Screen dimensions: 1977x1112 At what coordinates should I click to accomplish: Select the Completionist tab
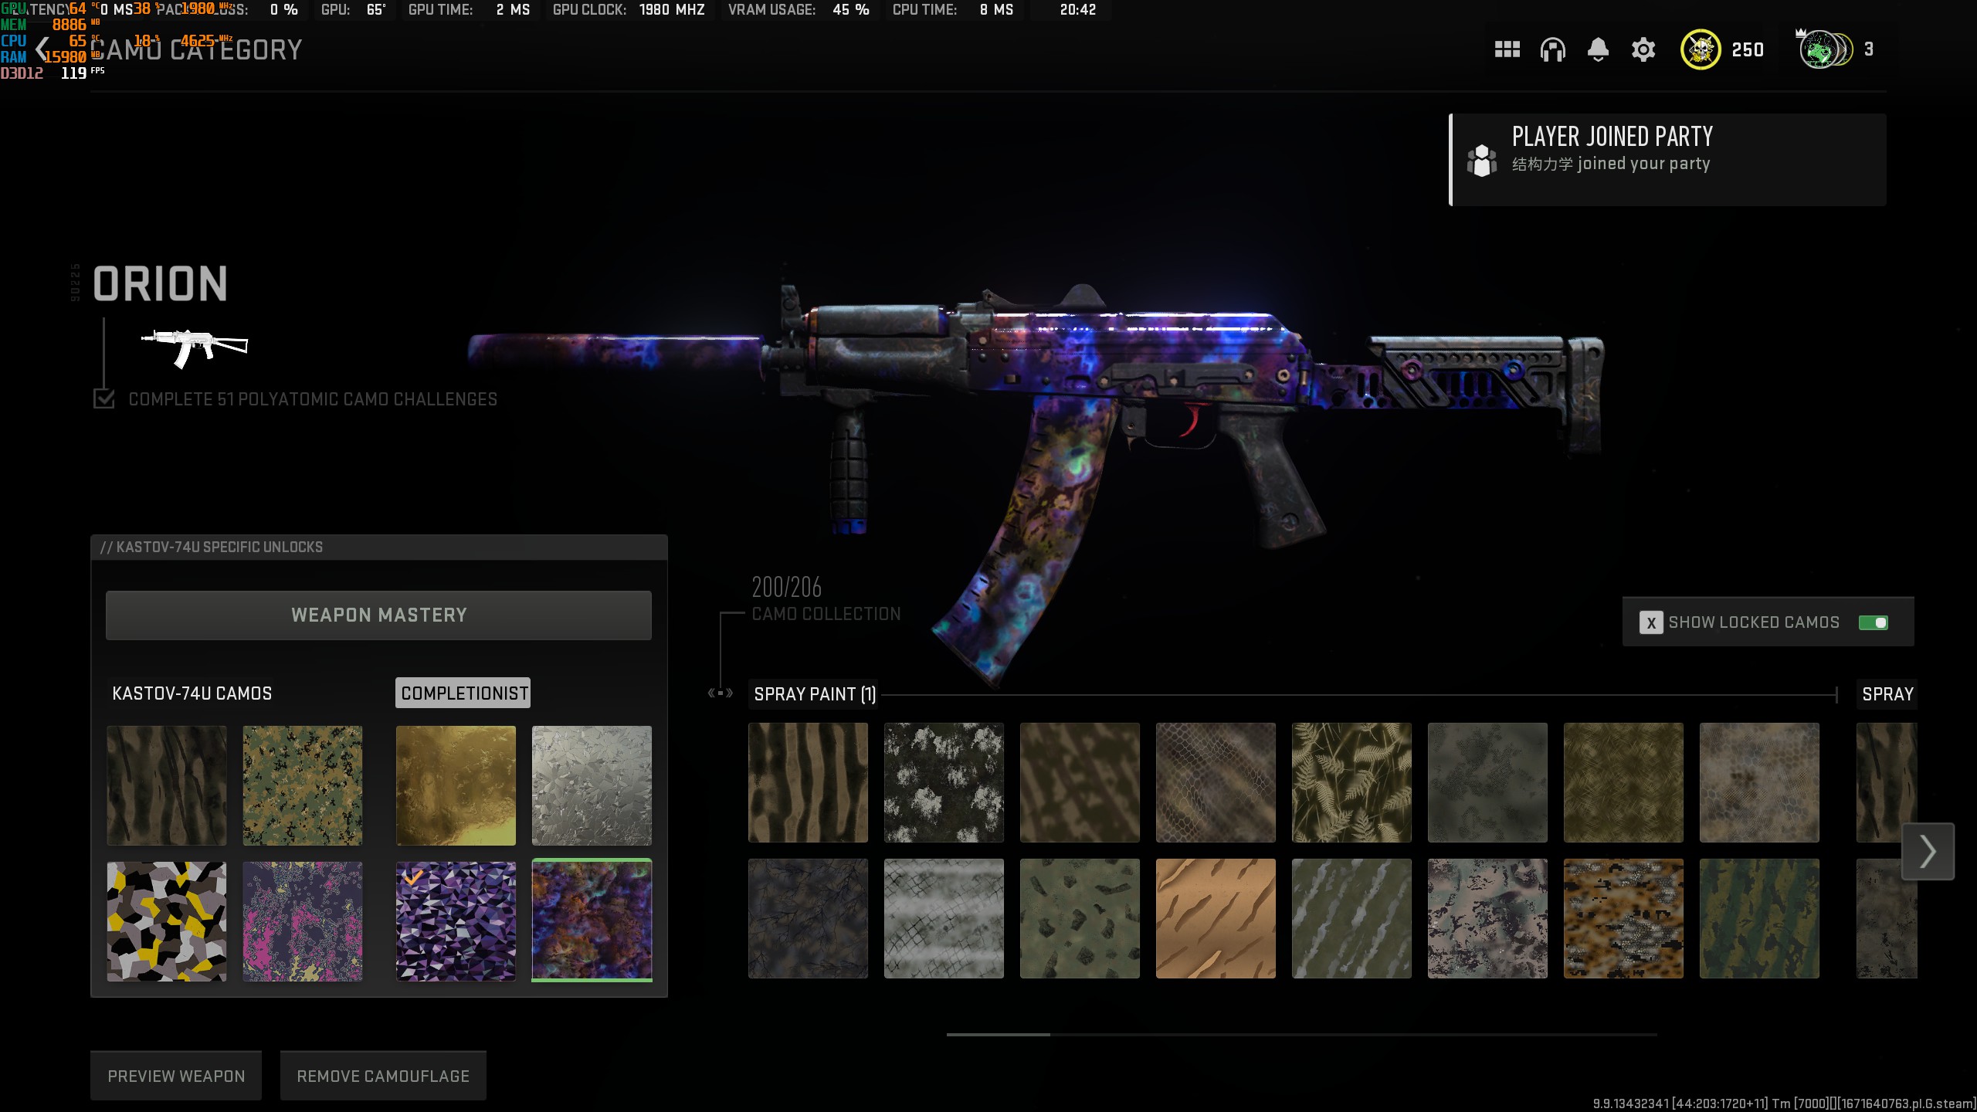(x=463, y=693)
